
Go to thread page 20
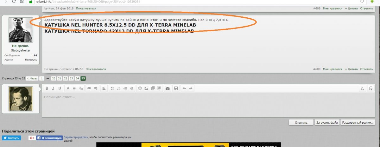tap(54, 78)
